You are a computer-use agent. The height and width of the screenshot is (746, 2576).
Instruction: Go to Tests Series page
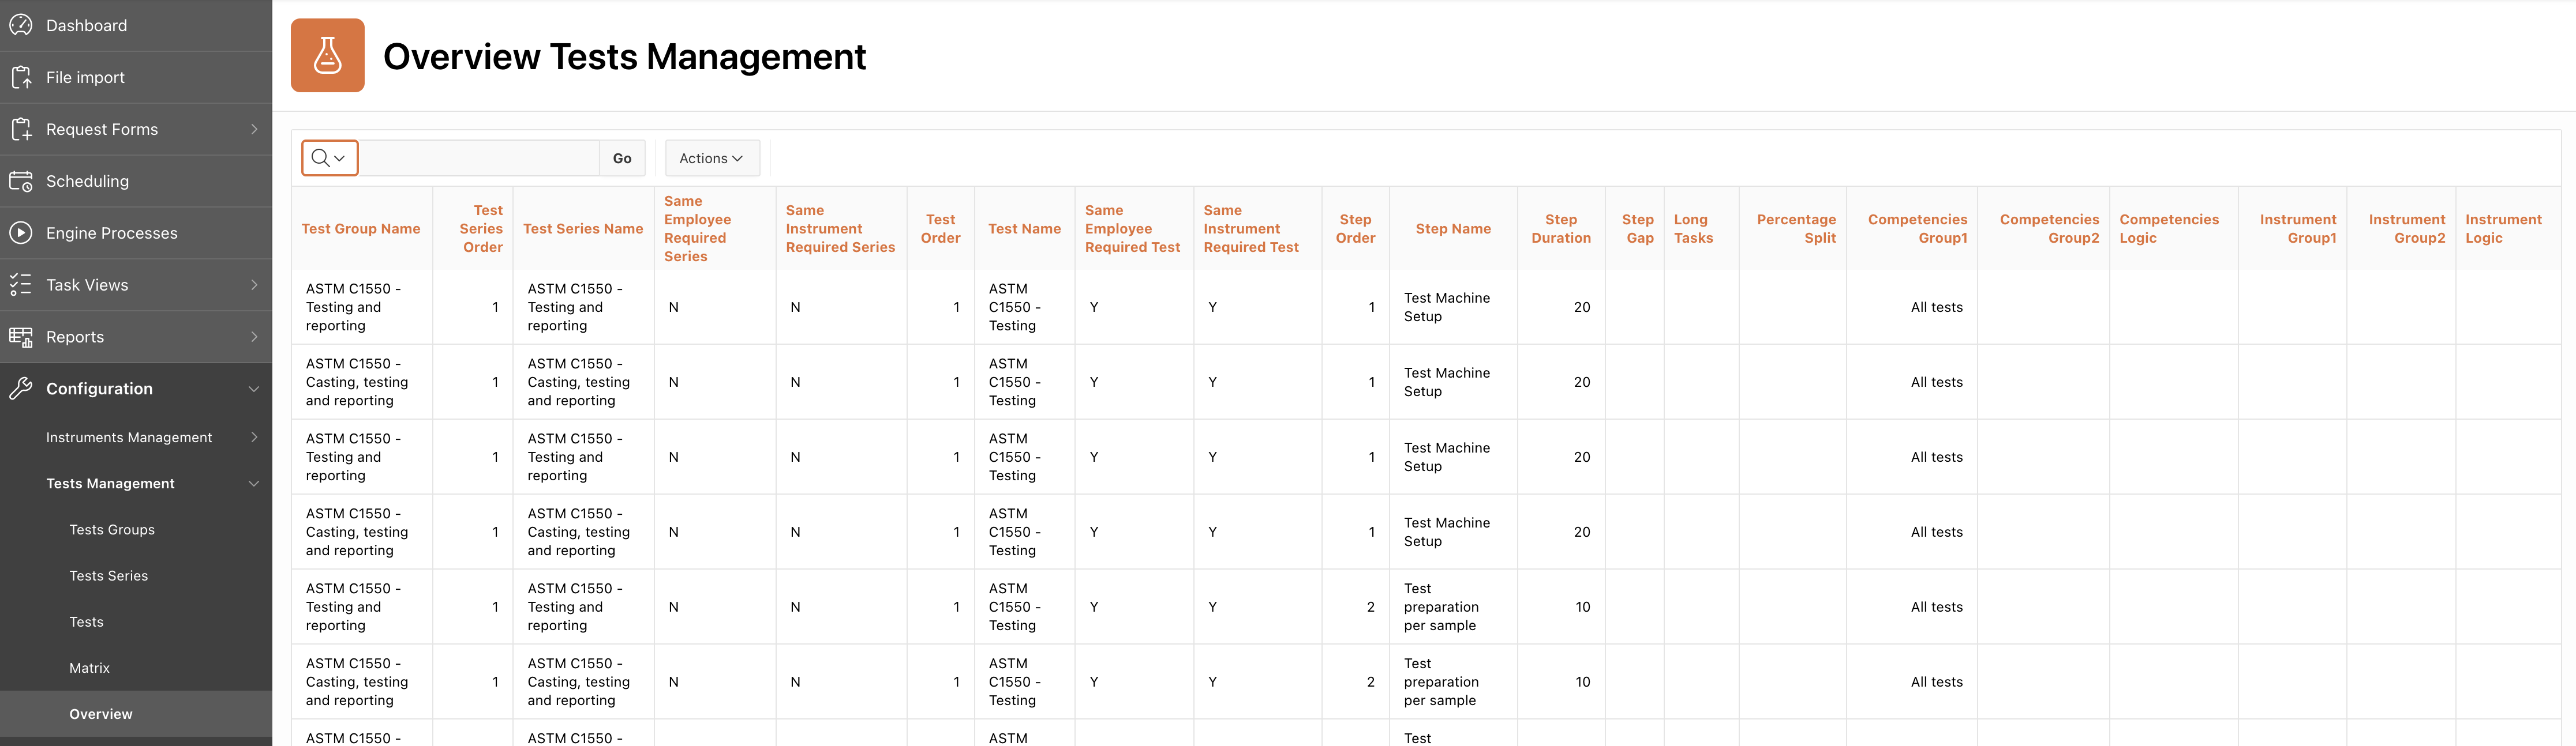coord(108,575)
